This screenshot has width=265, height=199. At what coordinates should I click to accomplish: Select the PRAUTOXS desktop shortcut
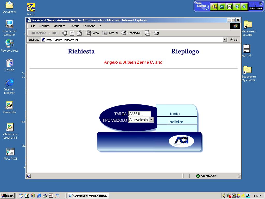coord(10,154)
